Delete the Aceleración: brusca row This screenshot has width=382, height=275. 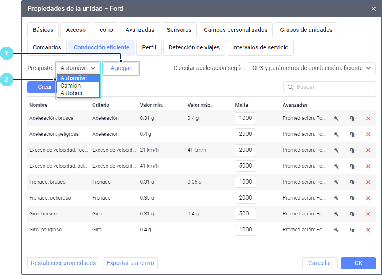point(369,118)
